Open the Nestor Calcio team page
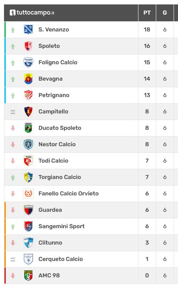Image resolution: width=178 pixels, height=288 pixels. 57,144
